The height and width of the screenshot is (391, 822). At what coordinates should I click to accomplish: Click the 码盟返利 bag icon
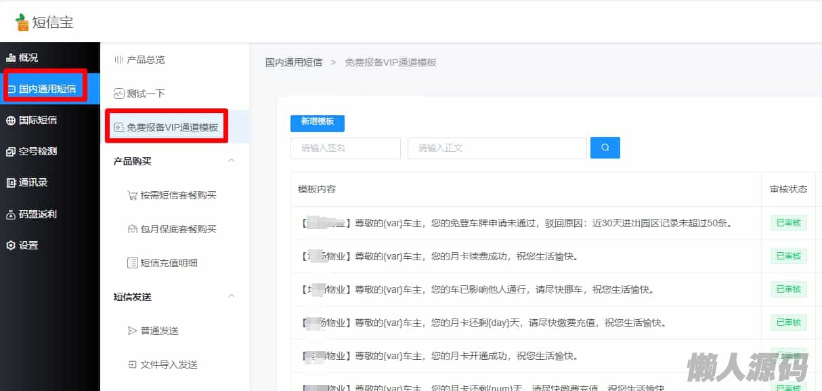click(x=11, y=214)
